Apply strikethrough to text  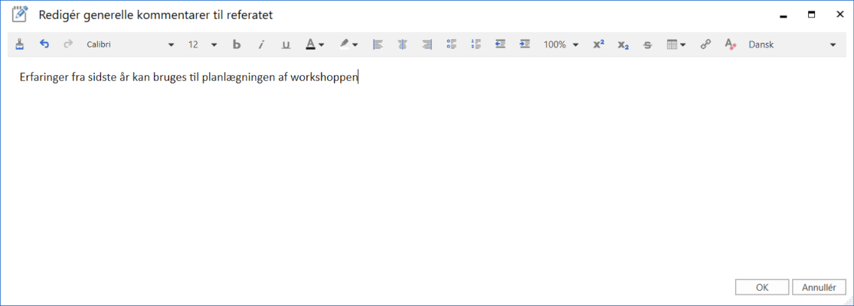[647, 44]
